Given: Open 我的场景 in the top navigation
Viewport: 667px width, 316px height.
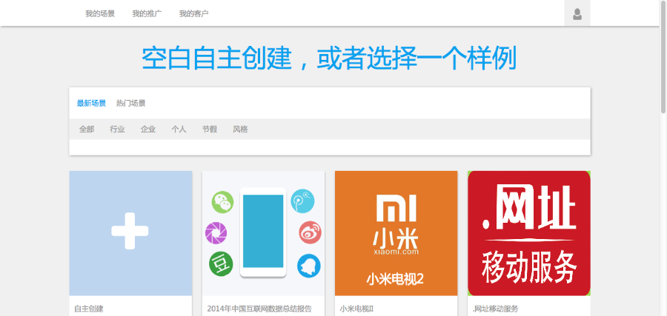Looking at the screenshot, I should point(100,13).
